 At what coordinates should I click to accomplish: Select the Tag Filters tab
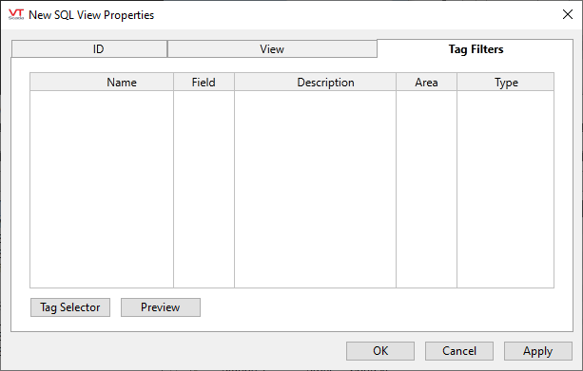476,49
